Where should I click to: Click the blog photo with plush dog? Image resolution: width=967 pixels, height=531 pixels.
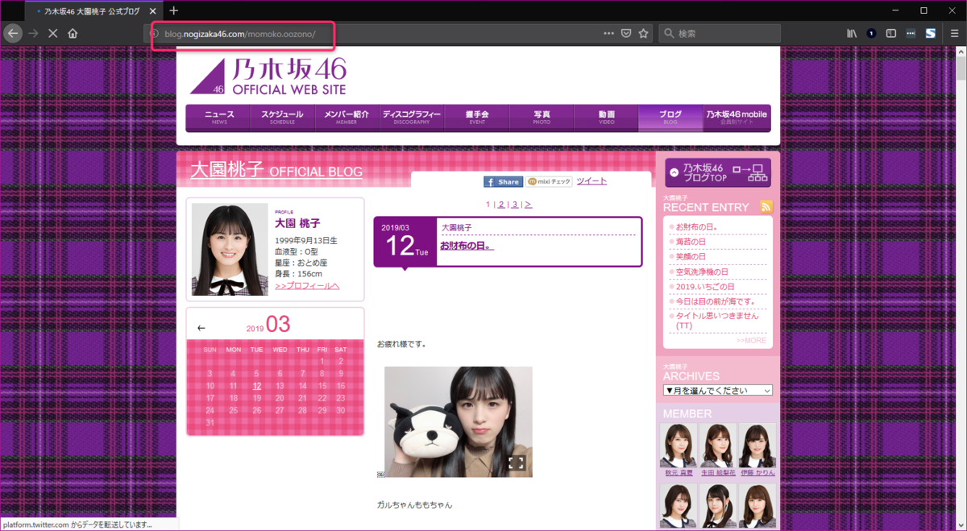(x=458, y=421)
